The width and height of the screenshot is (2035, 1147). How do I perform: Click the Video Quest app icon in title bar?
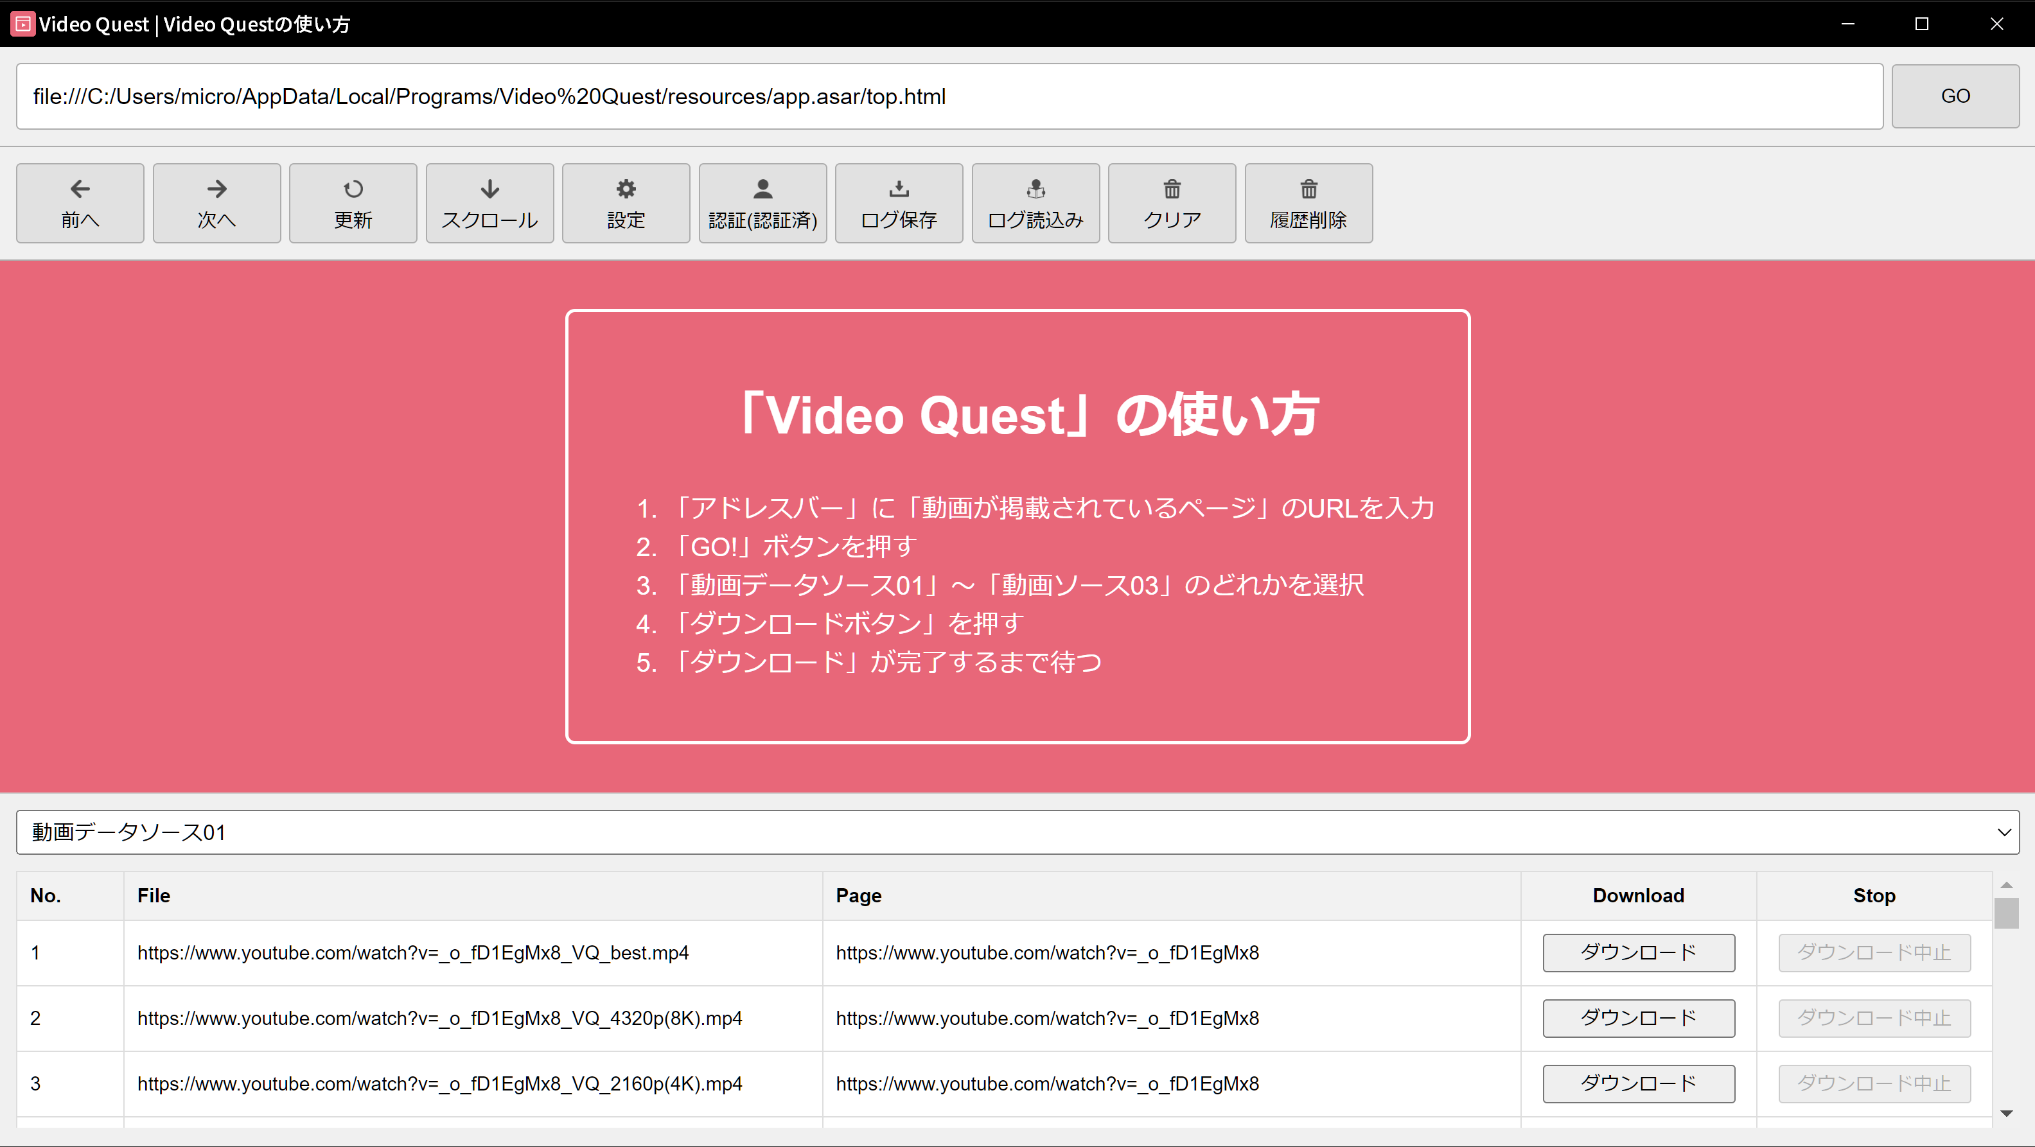pyautogui.click(x=23, y=24)
